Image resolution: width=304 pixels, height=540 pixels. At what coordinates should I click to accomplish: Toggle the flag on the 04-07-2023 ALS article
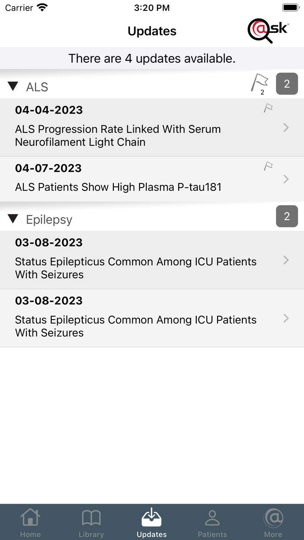(268, 166)
